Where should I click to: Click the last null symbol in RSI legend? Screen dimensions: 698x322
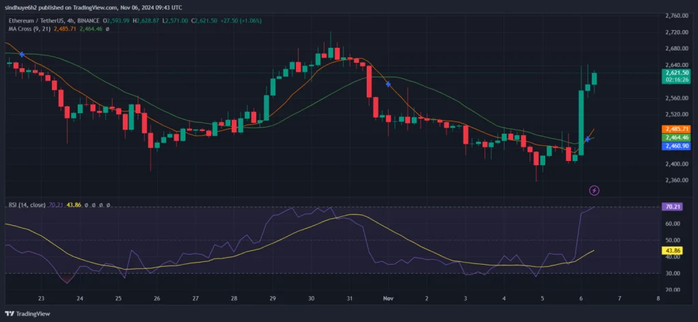[108, 205]
